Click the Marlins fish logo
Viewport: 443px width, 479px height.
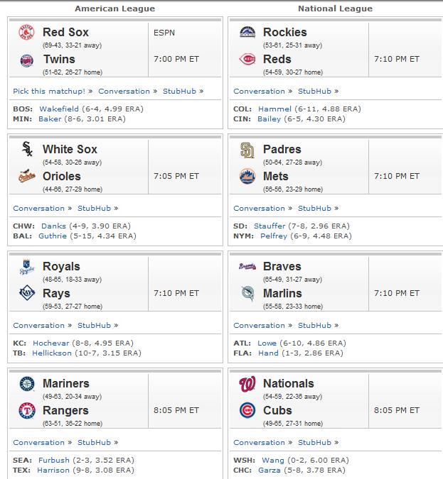click(247, 293)
